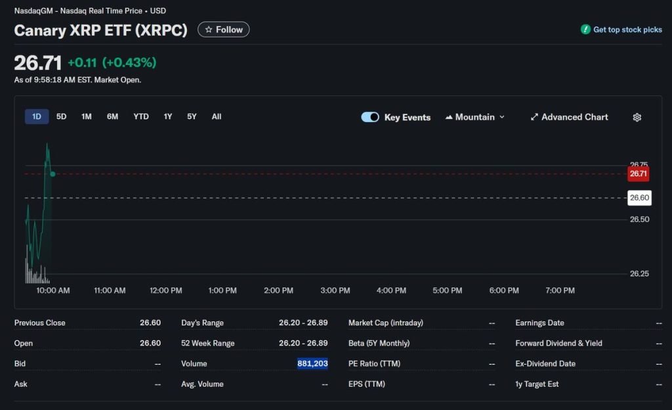Image resolution: width=672 pixels, height=410 pixels.
Task: Click the Open price label
Action: pyautogui.click(x=23, y=344)
